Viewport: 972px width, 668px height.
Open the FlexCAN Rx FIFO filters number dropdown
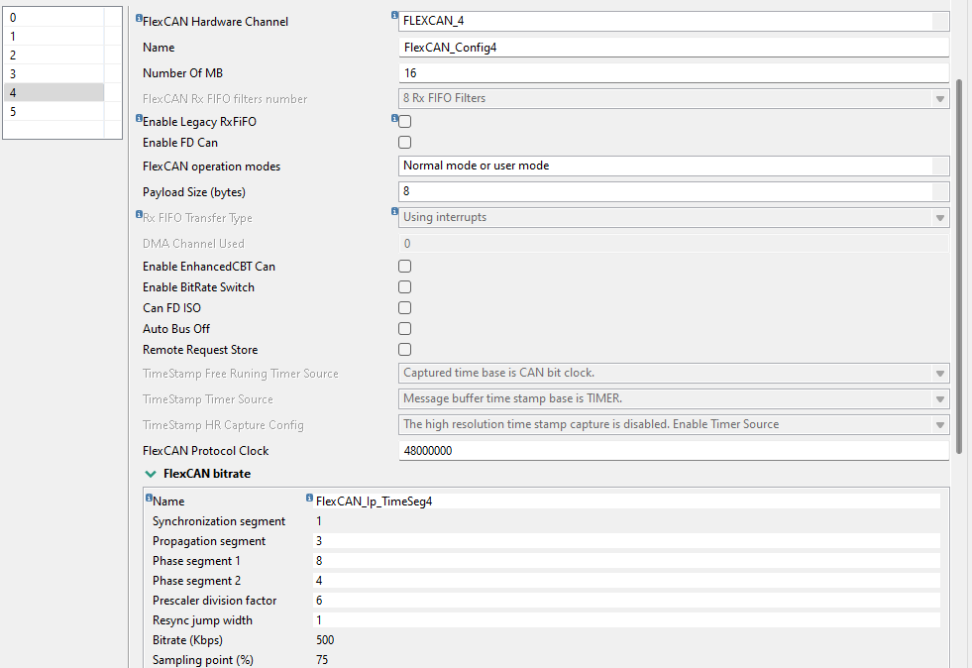[939, 98]
